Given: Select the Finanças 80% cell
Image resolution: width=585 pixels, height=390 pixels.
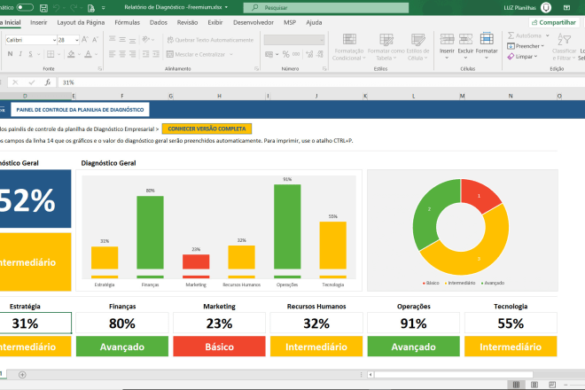Looking at the screenshot, I should 122,324.
